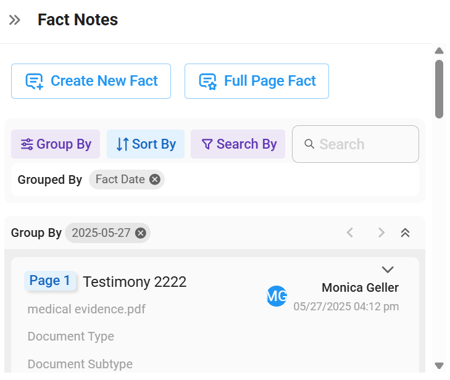This screenshot has width=450, height=380.
Task: Open the Search By filter
Action: (x=238, y=144)
